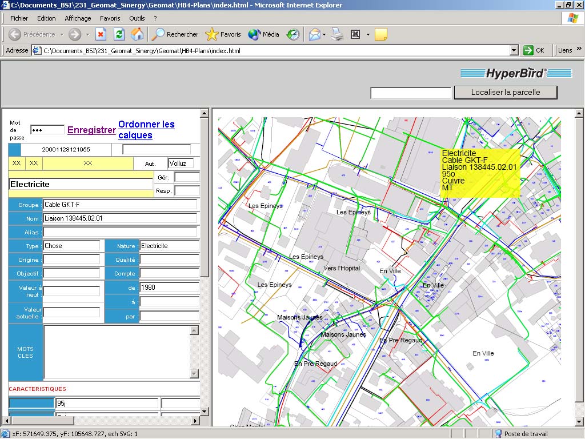Open the Edit button dropdown arrow
This screenshot has height=439, width=585.
(368, 34)
